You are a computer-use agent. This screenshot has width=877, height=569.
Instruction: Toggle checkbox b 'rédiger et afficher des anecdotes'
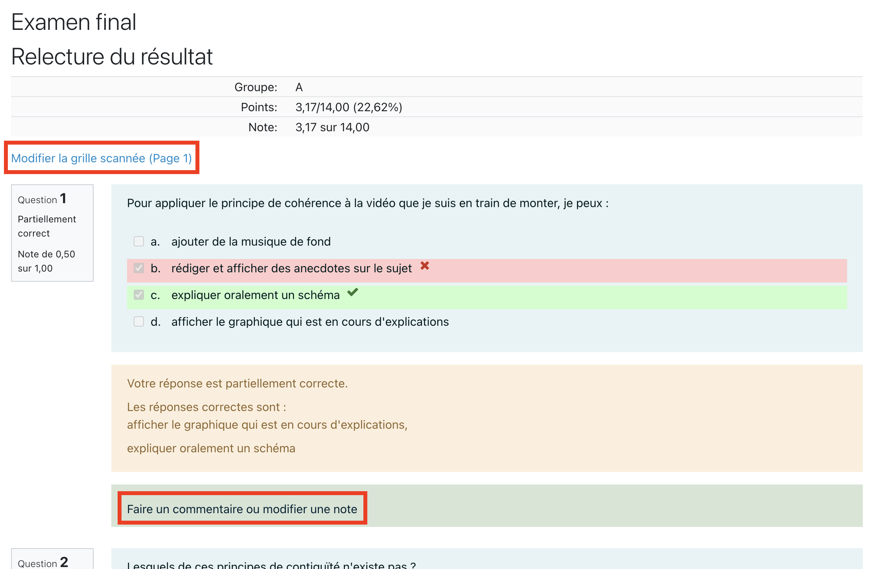pyautogui.click(x=139, y=268)
